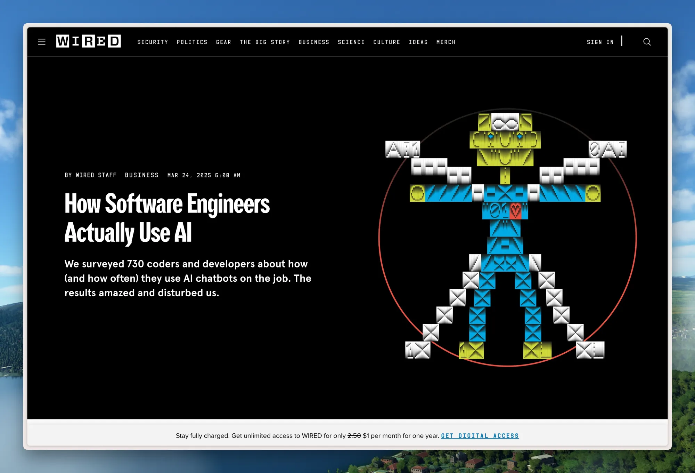
Task: Click the article summary about 730 coders
Action: click(188, 278)
